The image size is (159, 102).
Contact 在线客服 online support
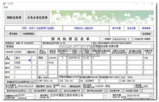[x=146, y=34]
